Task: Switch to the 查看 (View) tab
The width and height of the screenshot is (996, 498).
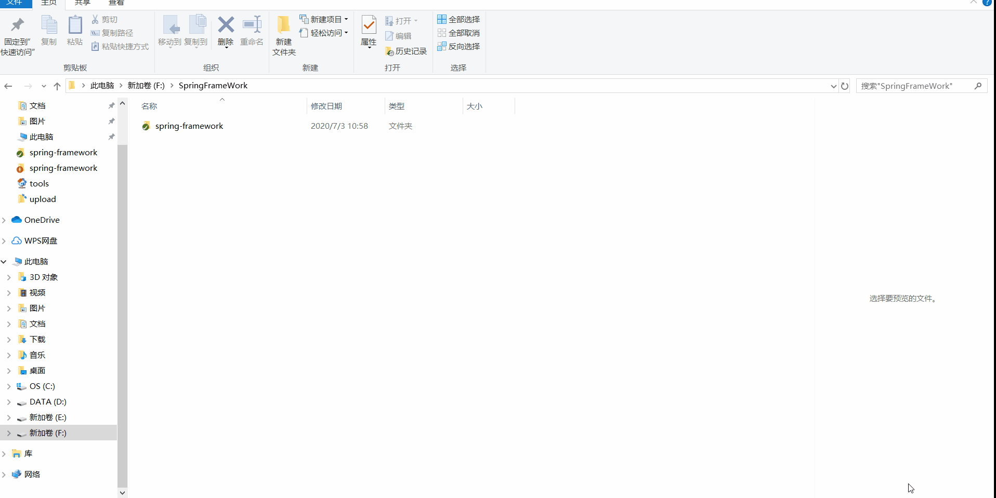Action: tap(116, 3)
